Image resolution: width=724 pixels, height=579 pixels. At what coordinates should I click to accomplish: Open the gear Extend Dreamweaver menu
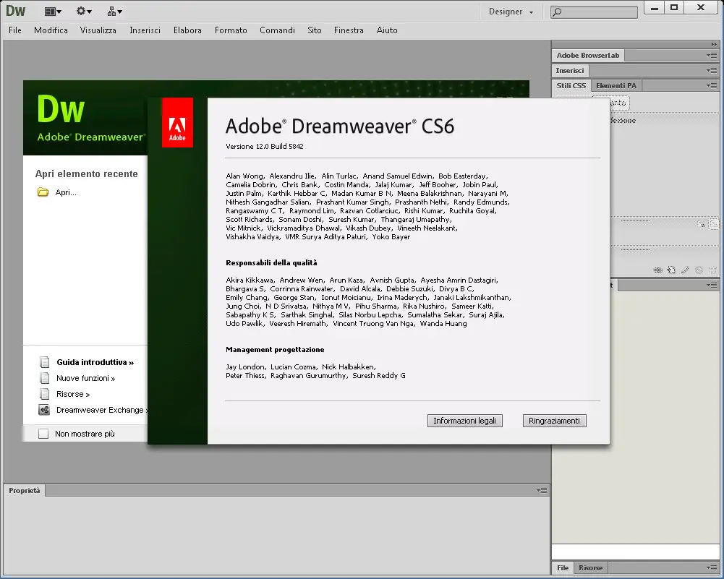[84, 11]
